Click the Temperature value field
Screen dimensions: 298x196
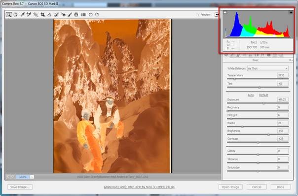[x=283, y=75]
